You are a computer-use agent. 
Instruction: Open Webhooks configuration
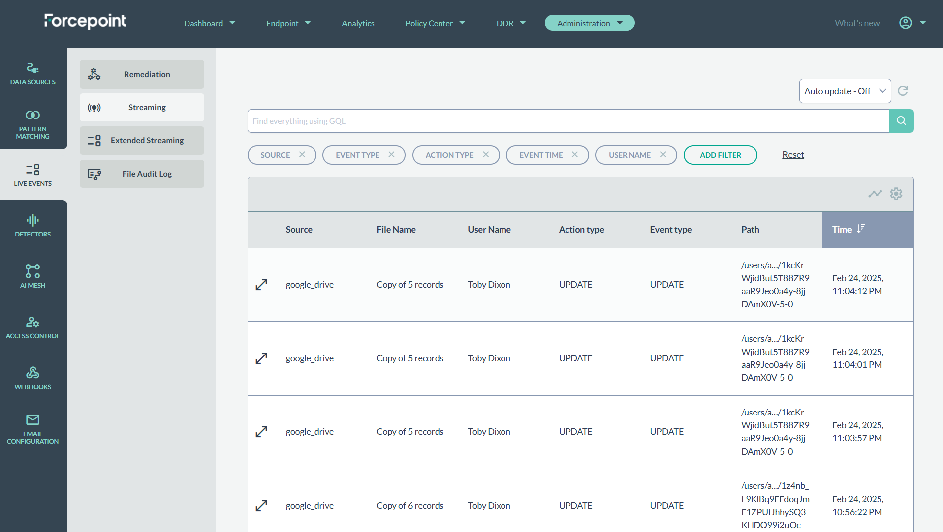coord(33,378)
